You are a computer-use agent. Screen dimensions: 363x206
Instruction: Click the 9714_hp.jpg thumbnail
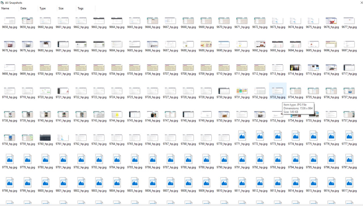click(x=295, y=68)
